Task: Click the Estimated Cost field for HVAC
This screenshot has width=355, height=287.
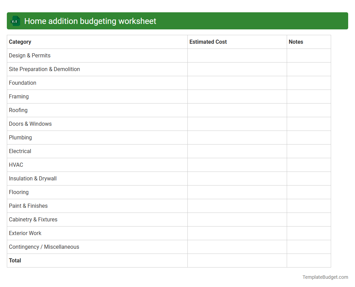Action: coord(237,165)
